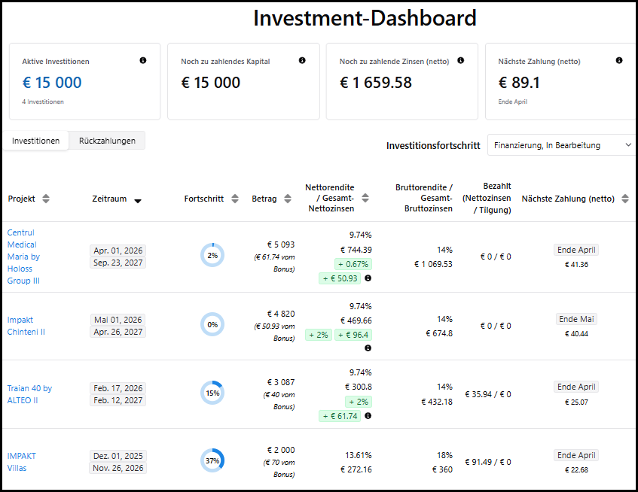Click info icon on Aktive Investitionen card
The width and height of the screenshot is (638, 492).
[x=143, y=61]
